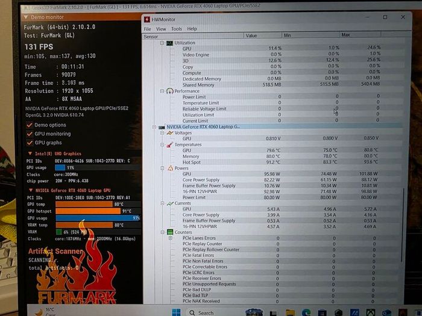Open the View menu in HWMonitor
Image resolution: width=422 pixels, height=316 pixels.
click(x=161, y=29)
